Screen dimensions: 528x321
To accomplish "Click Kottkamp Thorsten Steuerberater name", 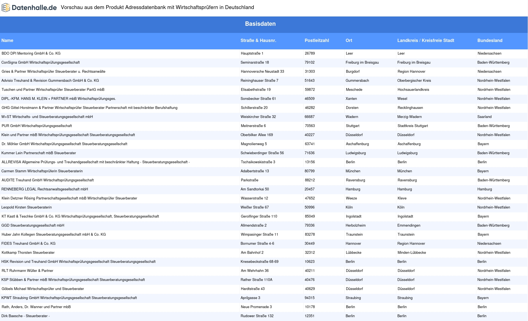I will tap(28, 253).
